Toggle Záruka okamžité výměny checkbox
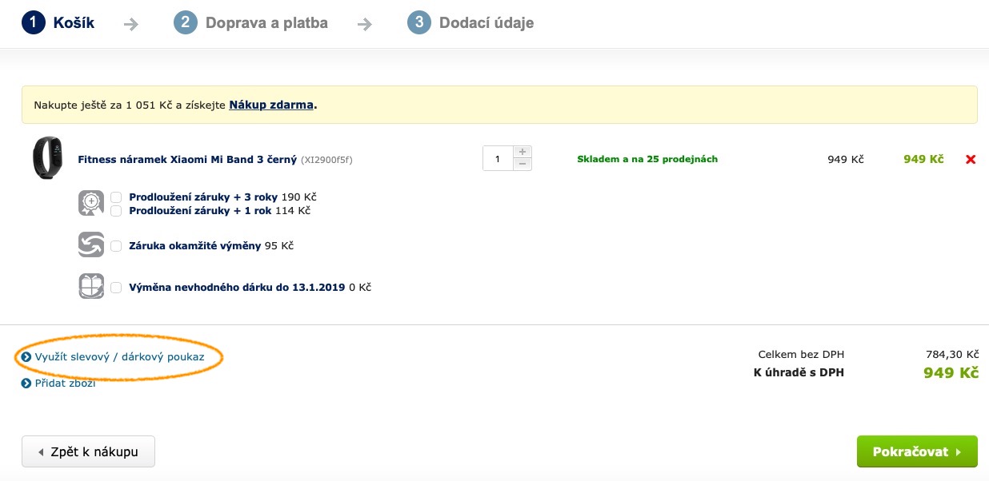The image size is (989, 481). 117,246
